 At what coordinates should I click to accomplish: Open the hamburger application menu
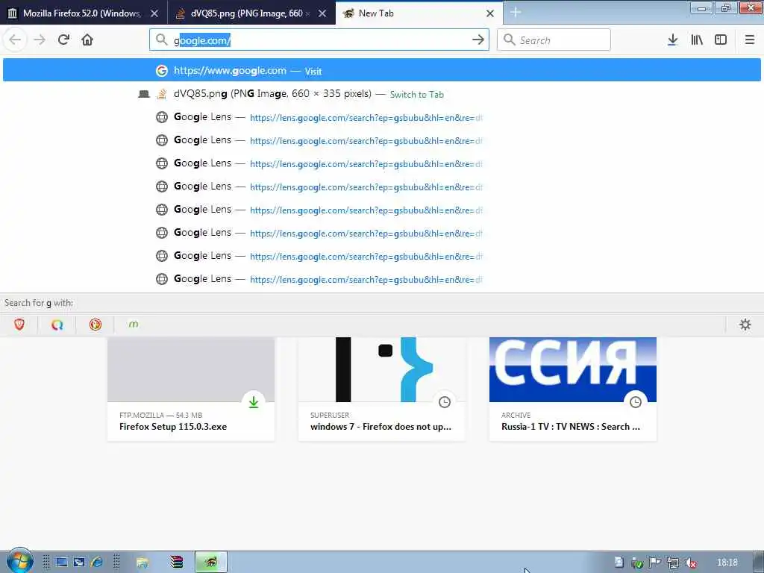tap(750, 40)
